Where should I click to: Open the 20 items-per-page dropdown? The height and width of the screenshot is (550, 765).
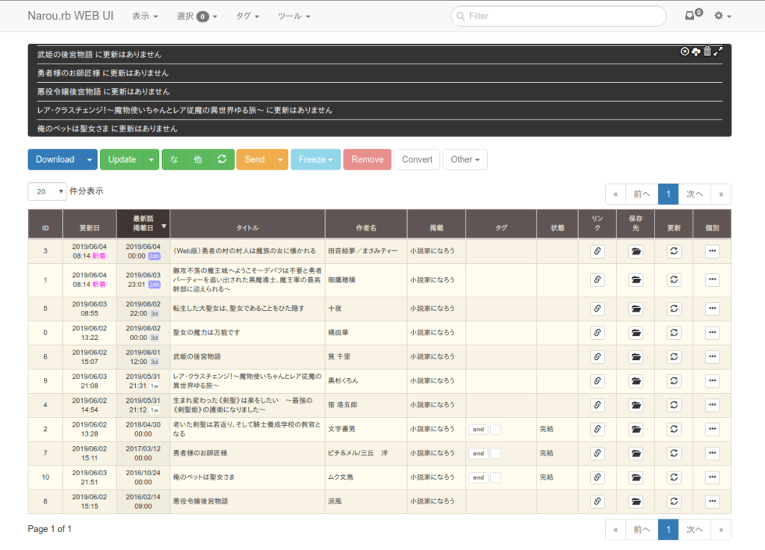point(46,191)
